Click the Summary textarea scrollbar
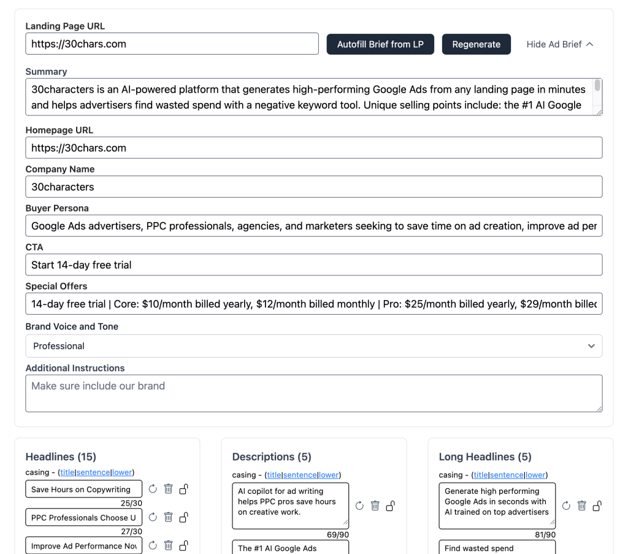The image size is (628, 554). tap(597, 87)
